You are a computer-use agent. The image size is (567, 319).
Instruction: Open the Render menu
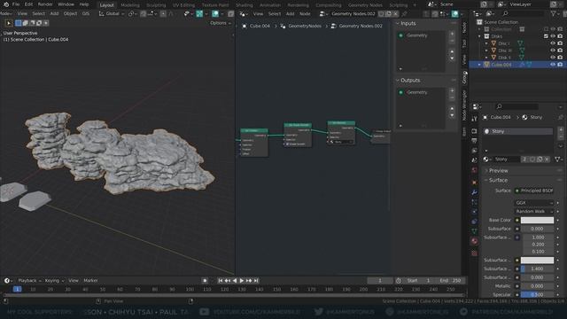point(45,4)
